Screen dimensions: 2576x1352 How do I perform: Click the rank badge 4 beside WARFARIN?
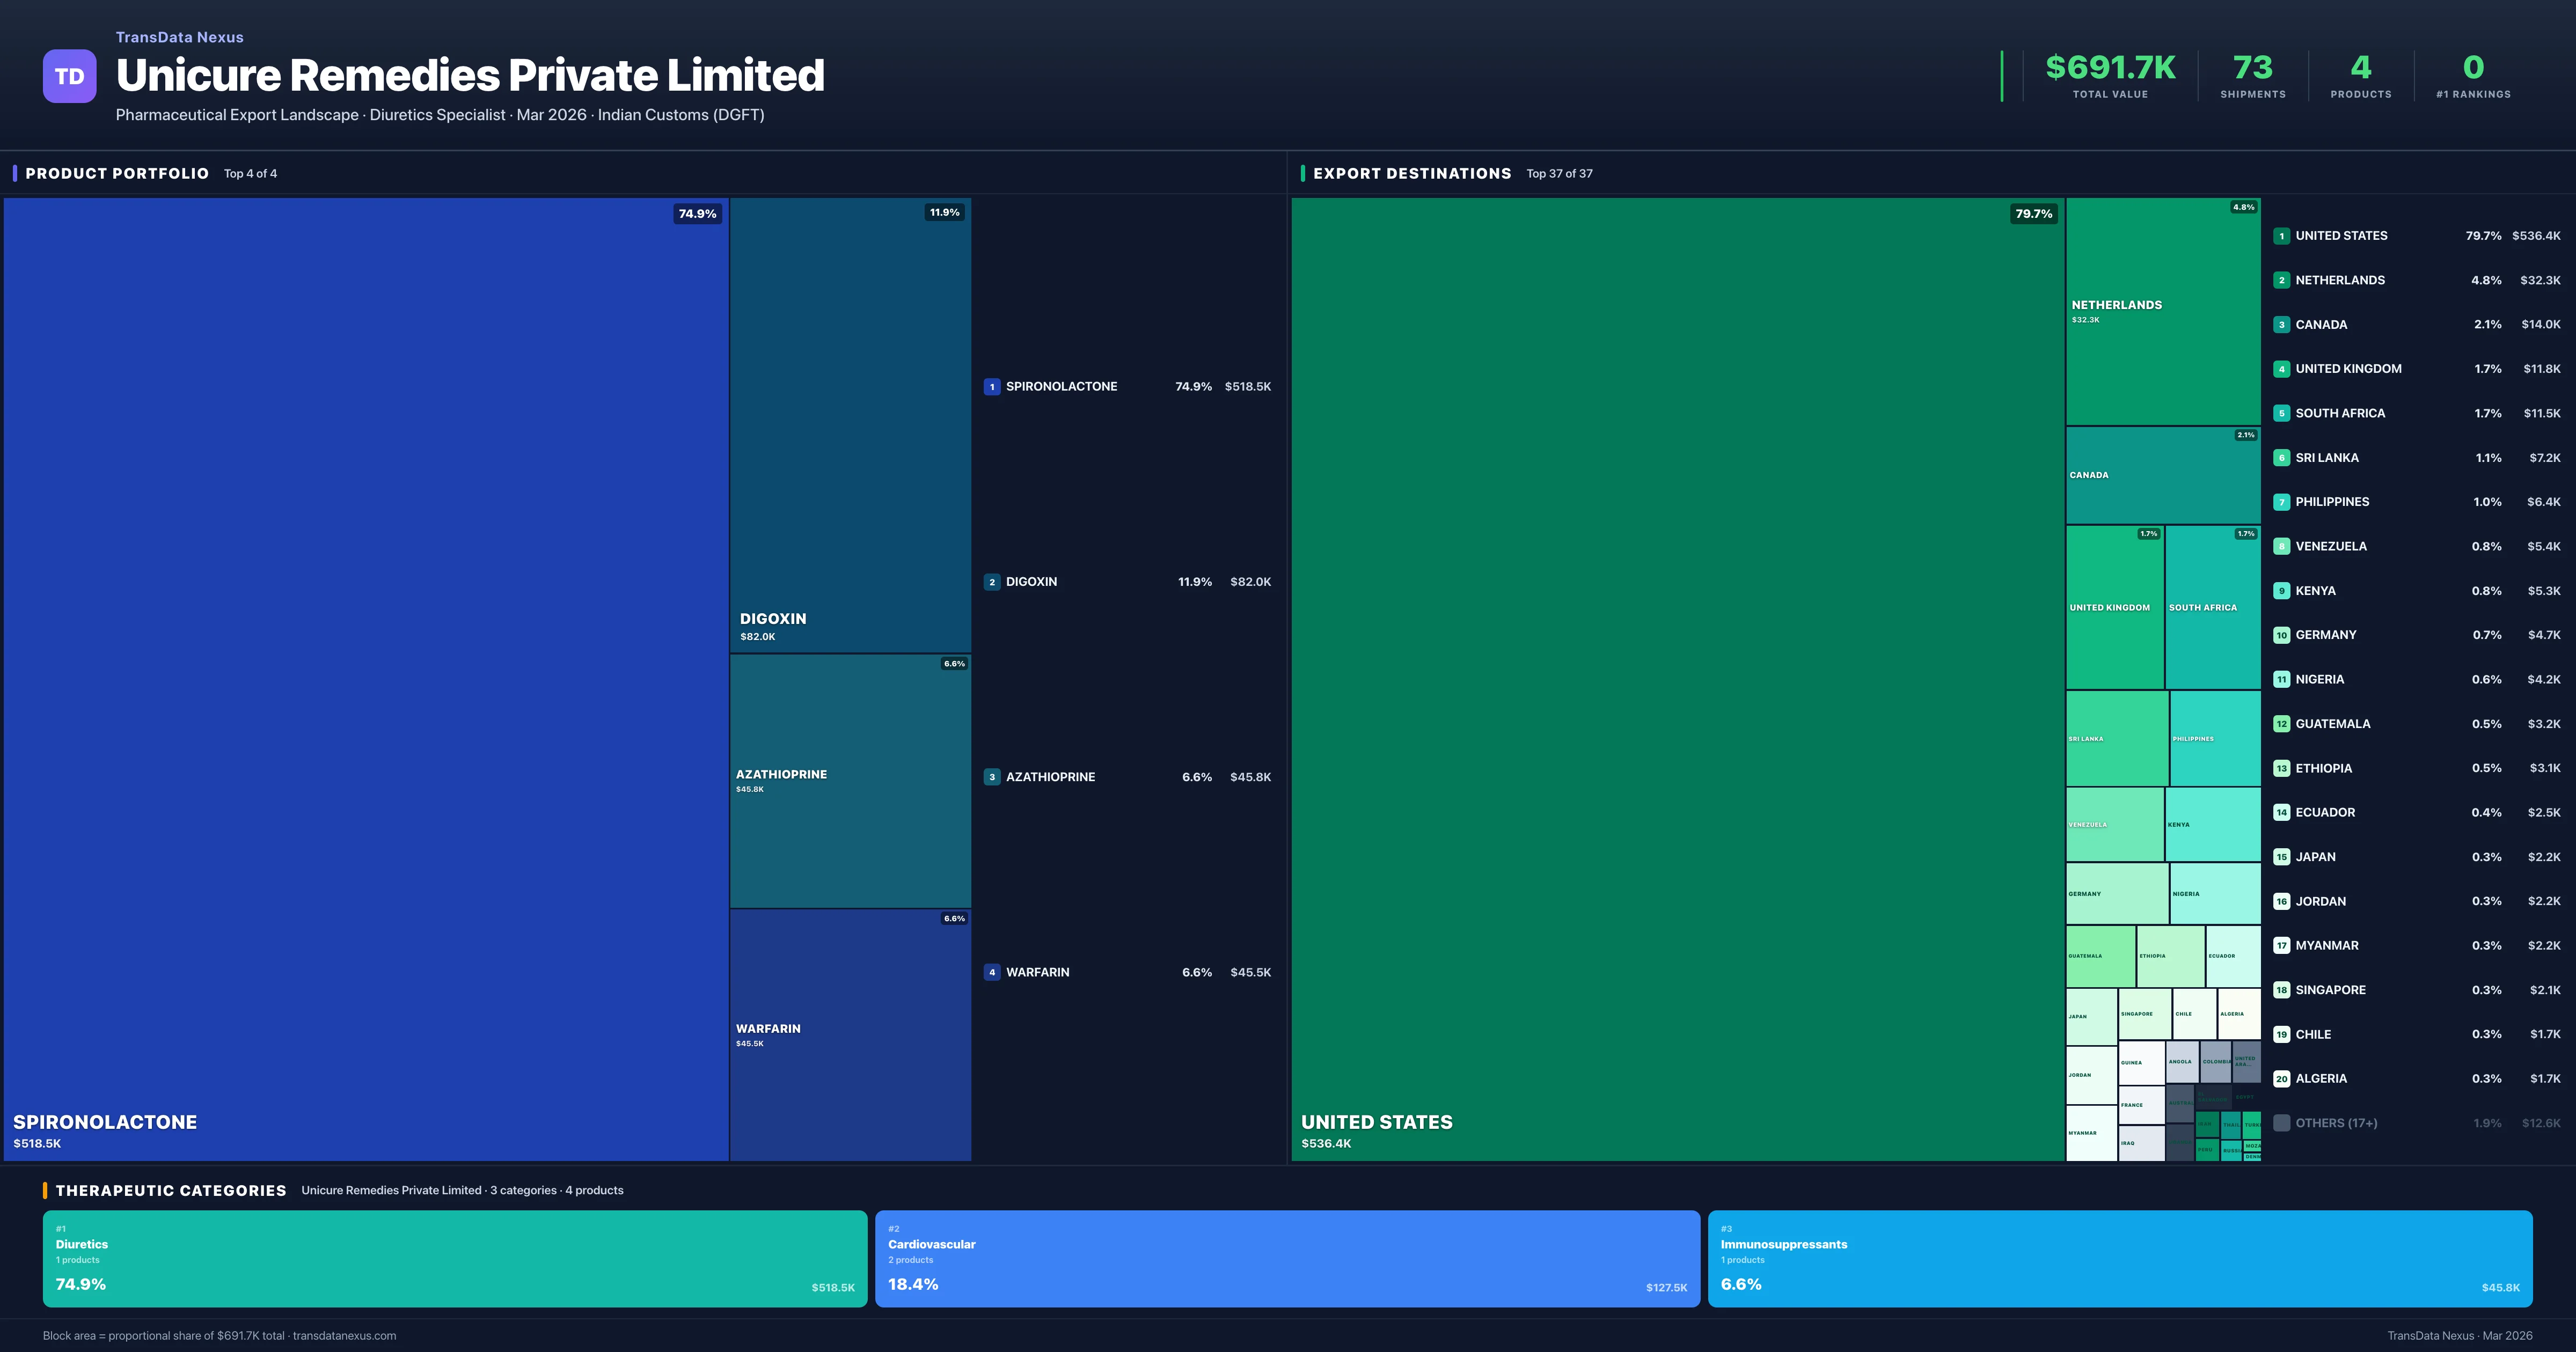[991, 971]
